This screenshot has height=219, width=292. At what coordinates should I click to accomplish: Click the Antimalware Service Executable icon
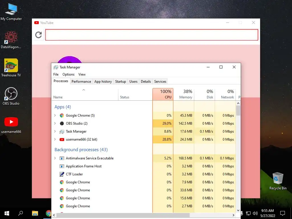[x=62, y=158]
